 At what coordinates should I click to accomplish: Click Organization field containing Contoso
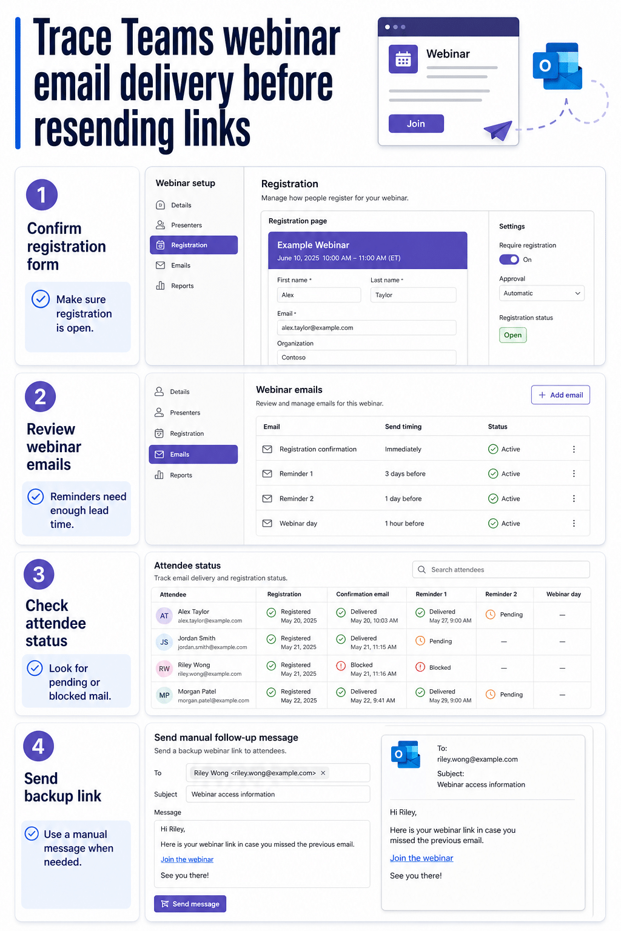[366, 358]
